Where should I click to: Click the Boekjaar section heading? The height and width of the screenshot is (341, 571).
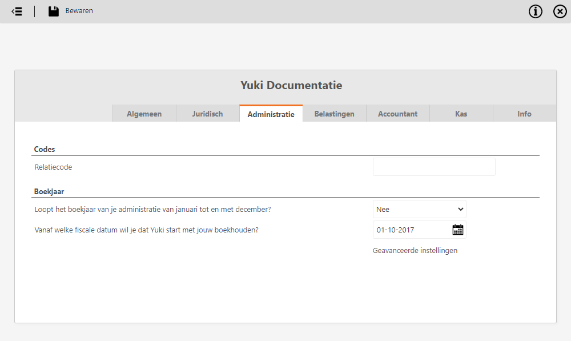click(49, 191)
